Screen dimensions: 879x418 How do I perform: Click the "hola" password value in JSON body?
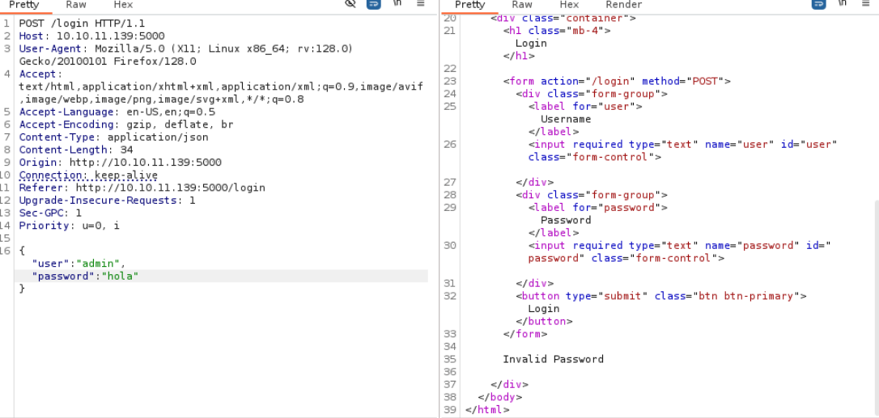click(x=120, y=276)
